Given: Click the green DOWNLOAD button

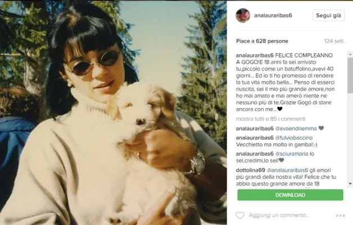Looking at the screenshot, I should point(290,195).
